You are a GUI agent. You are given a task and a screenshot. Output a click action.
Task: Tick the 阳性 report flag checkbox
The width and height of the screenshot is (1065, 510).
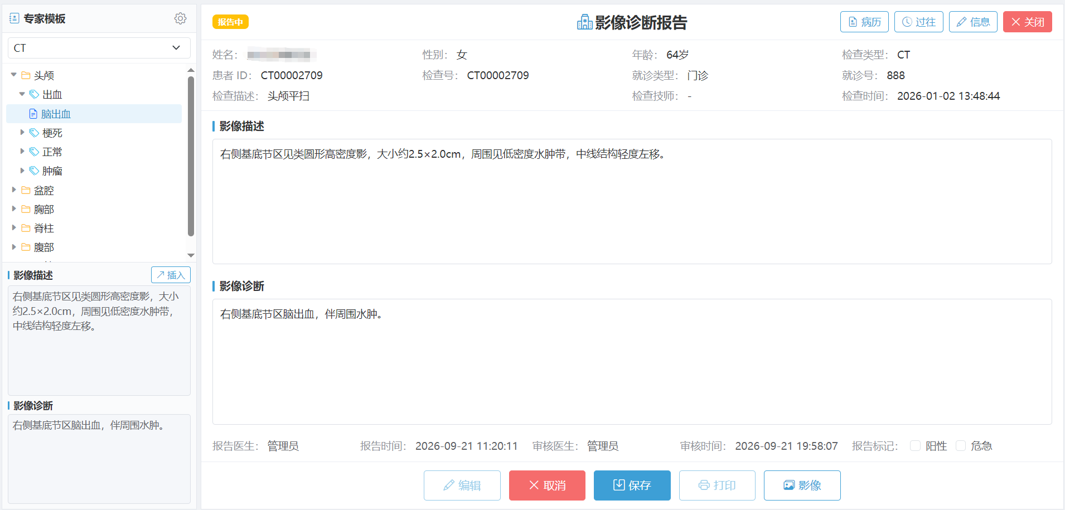click(x=915, y=445)
